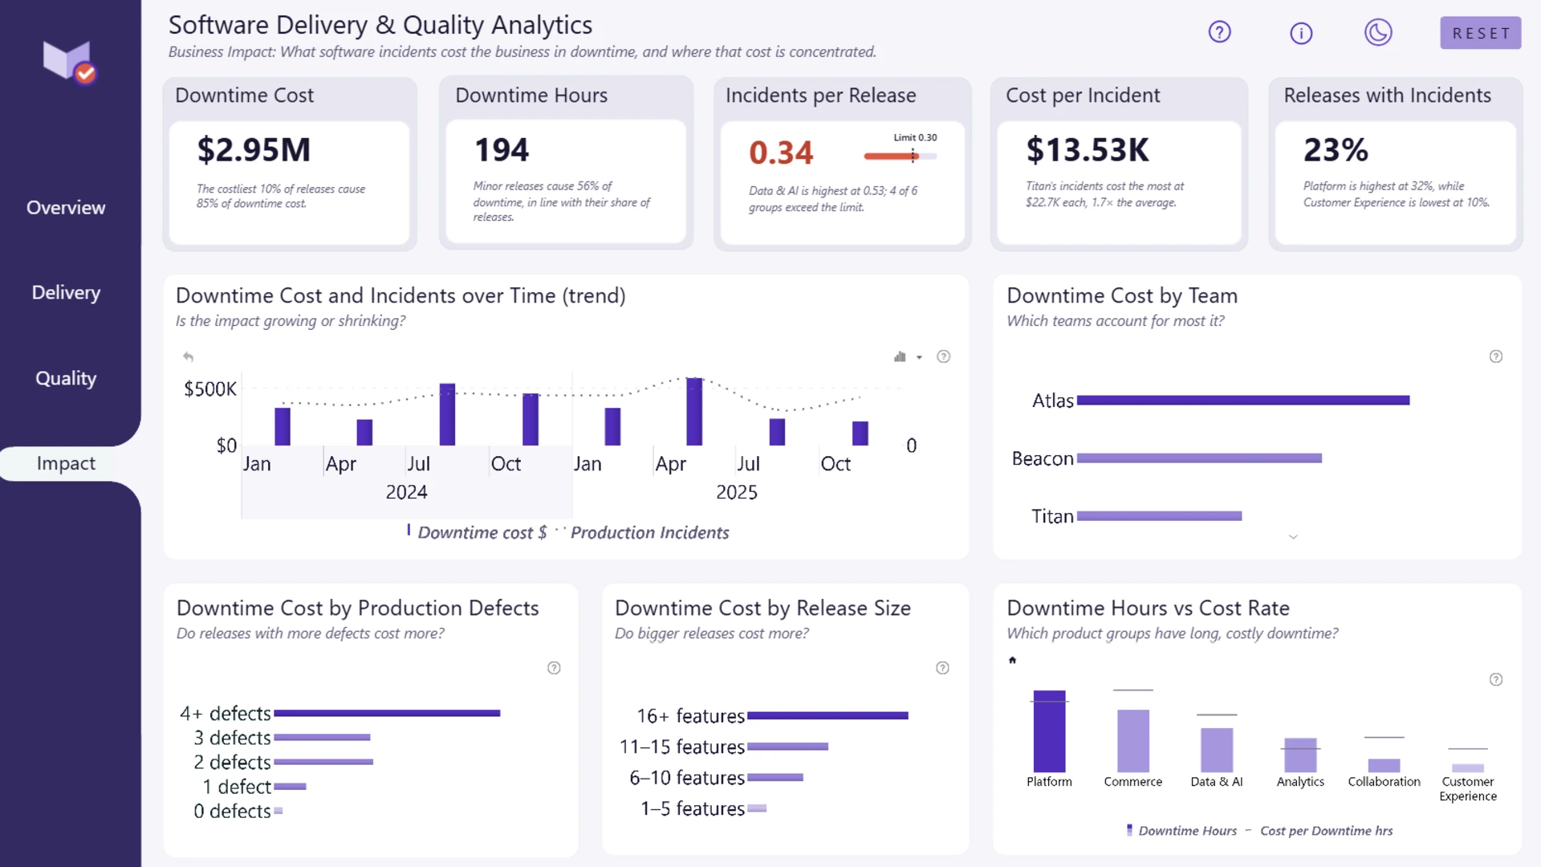
Task: Open help icon for Downtime Hours vs Cost Rate
Action: [x=1496, y=679]
